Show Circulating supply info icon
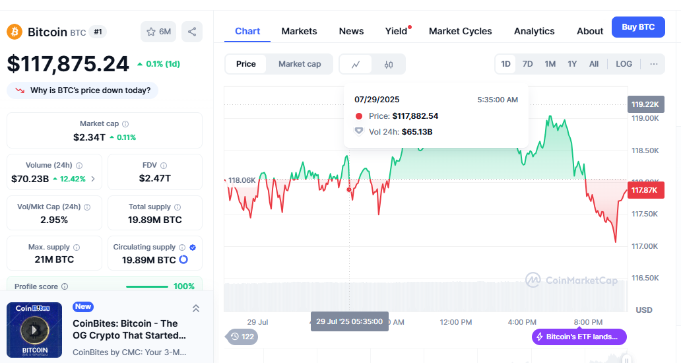Viewport: 681px width, 363px height. pos(182,247)
